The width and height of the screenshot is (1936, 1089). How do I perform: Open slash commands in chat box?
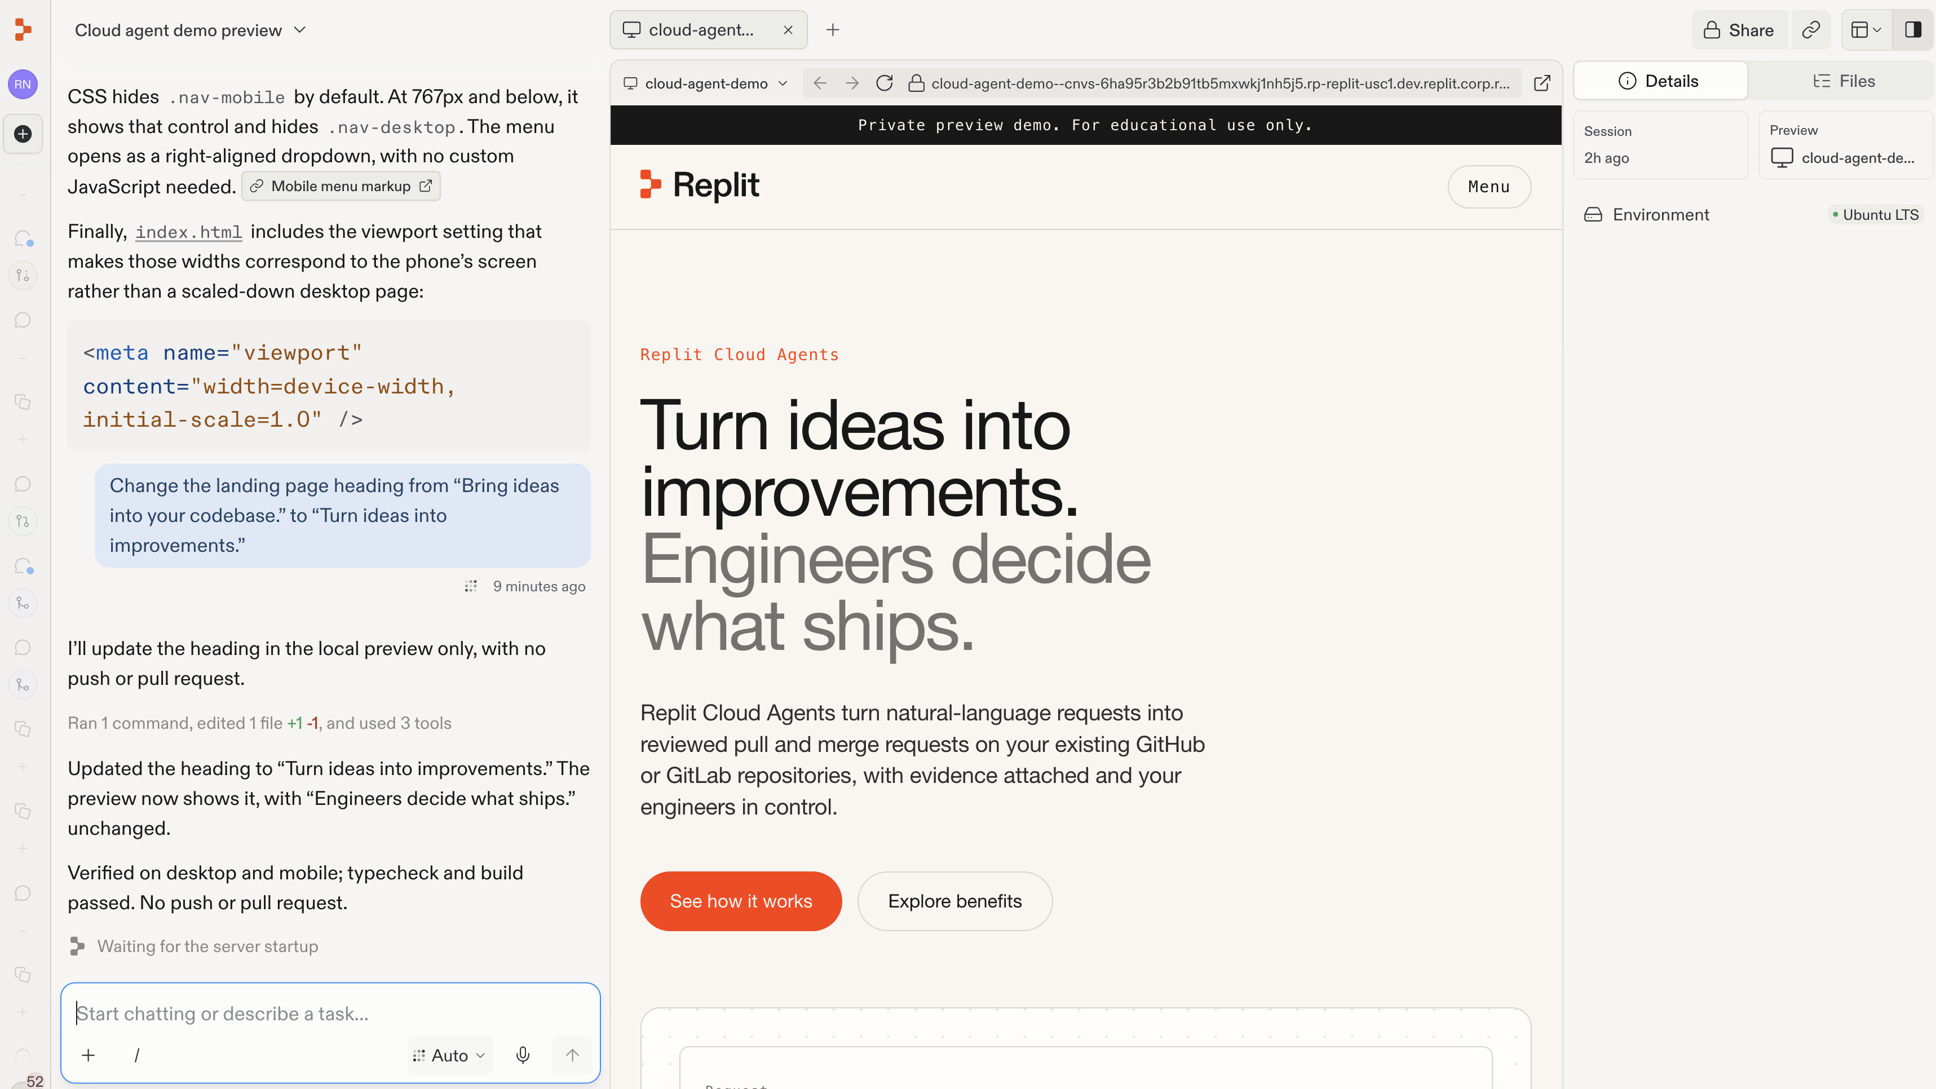[137, 1055]
